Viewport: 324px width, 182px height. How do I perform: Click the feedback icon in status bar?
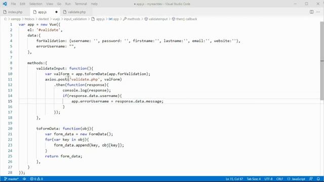point(311,179)
